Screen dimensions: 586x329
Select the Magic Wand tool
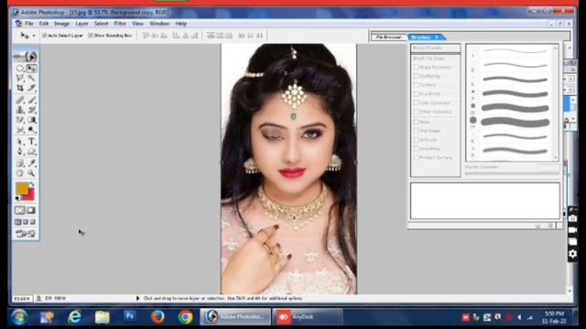[x=31, y=78]
